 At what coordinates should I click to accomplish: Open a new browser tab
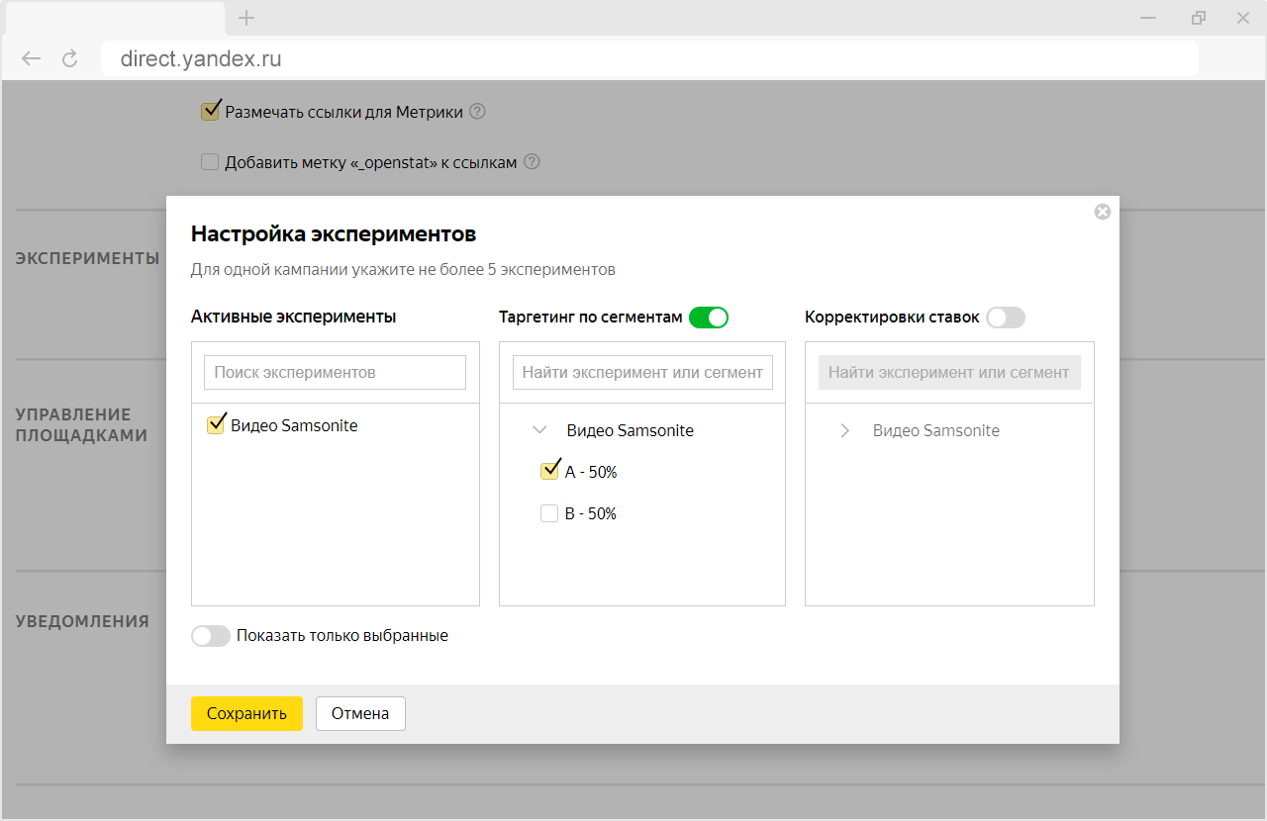246,18
